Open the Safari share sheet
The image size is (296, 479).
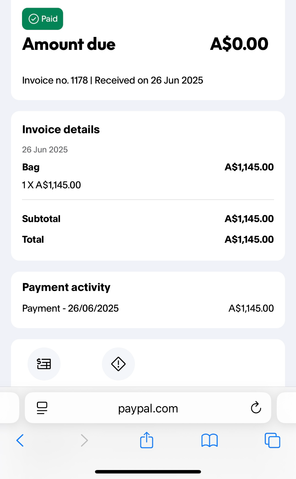(147, 440)
